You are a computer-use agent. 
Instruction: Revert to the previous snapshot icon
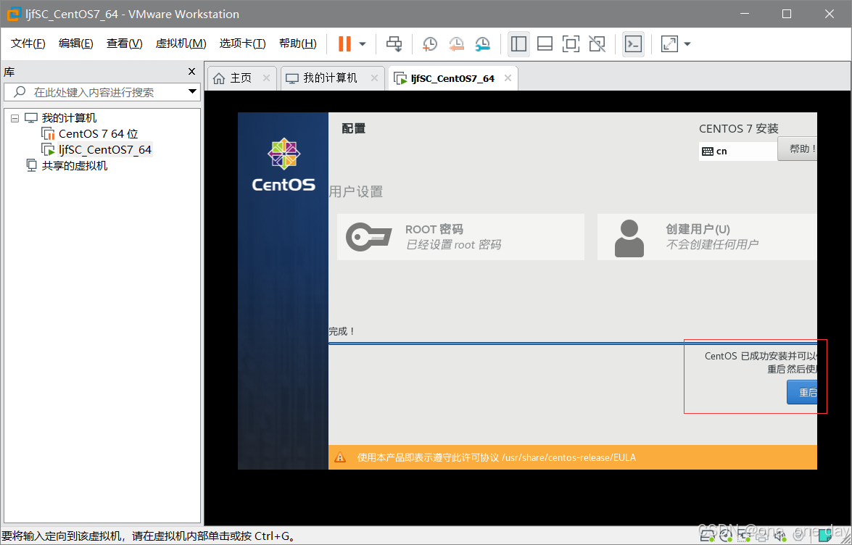coord(456,44)
